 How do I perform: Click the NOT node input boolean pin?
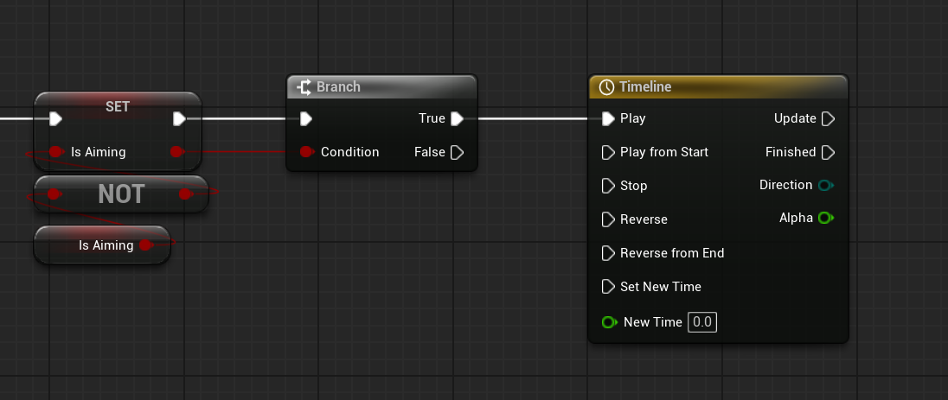54,194
